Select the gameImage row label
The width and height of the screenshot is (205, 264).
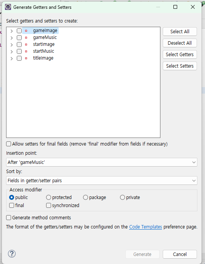[x=45, y=31]
